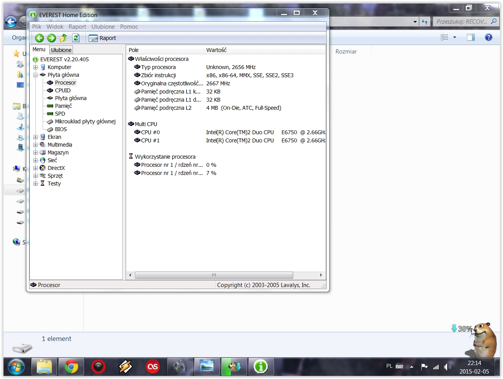Show hidden tray icons arrow
Image resolution: width=503 pixels, height=379 pixels.
(x=411, y=367)
